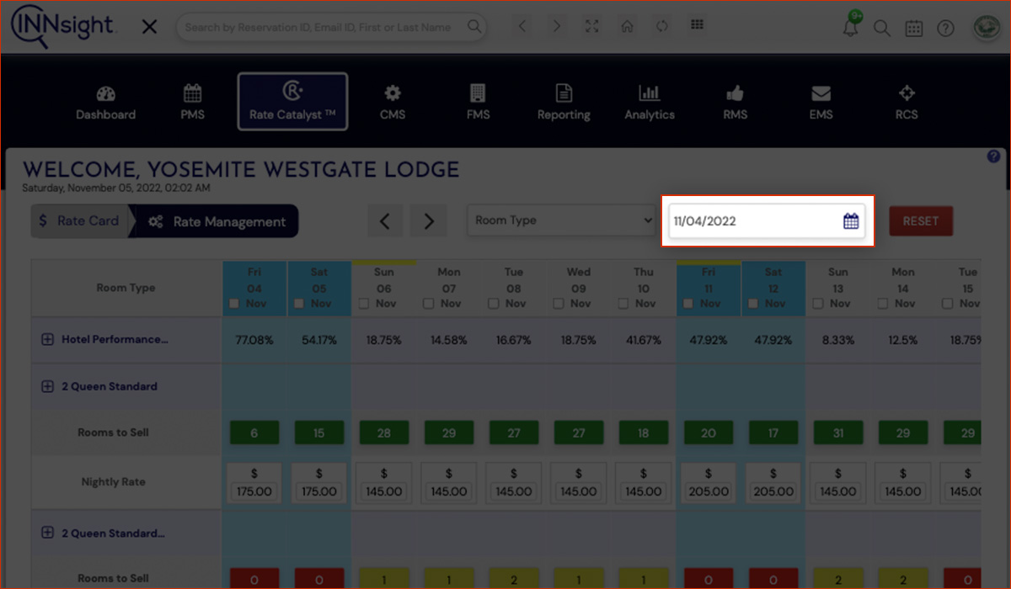The width and height of the screenshot is (1011, 589).
Task: Expand the truncated 2 Queen Standard… row
Action: 47,533
